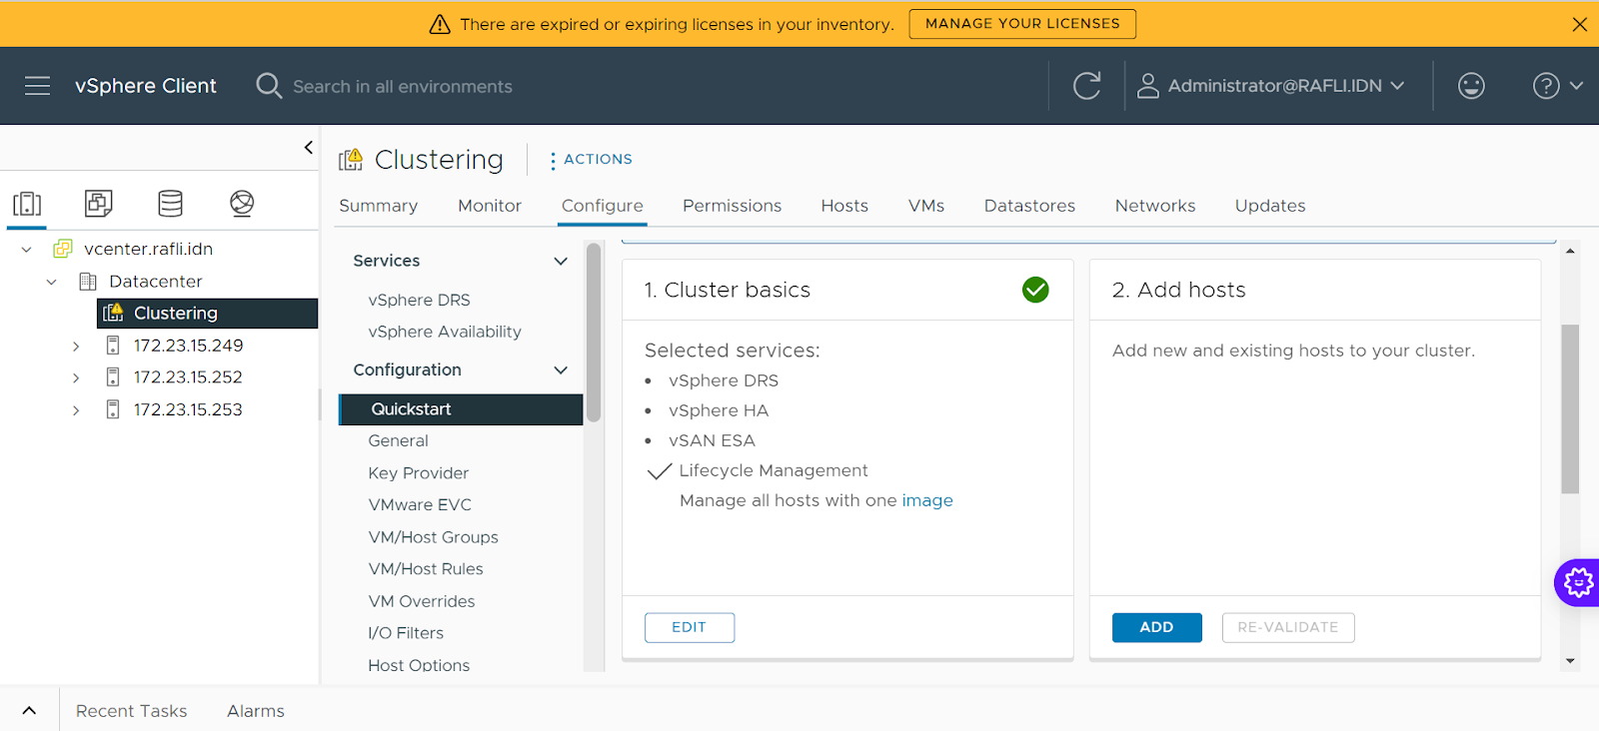
Task: Expand host 172.23.15.252 tree node
Action: point(76,378)
